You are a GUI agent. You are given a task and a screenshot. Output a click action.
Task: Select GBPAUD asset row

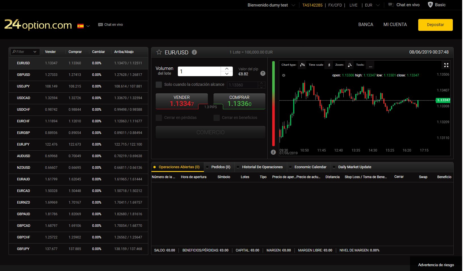pyautogui.click(x=79, y=214)
